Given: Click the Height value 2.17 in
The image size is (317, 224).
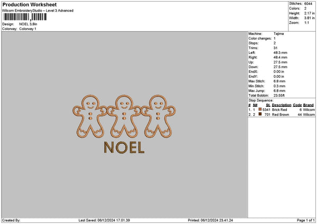Looking at the screenshot, I should point(309,13).
